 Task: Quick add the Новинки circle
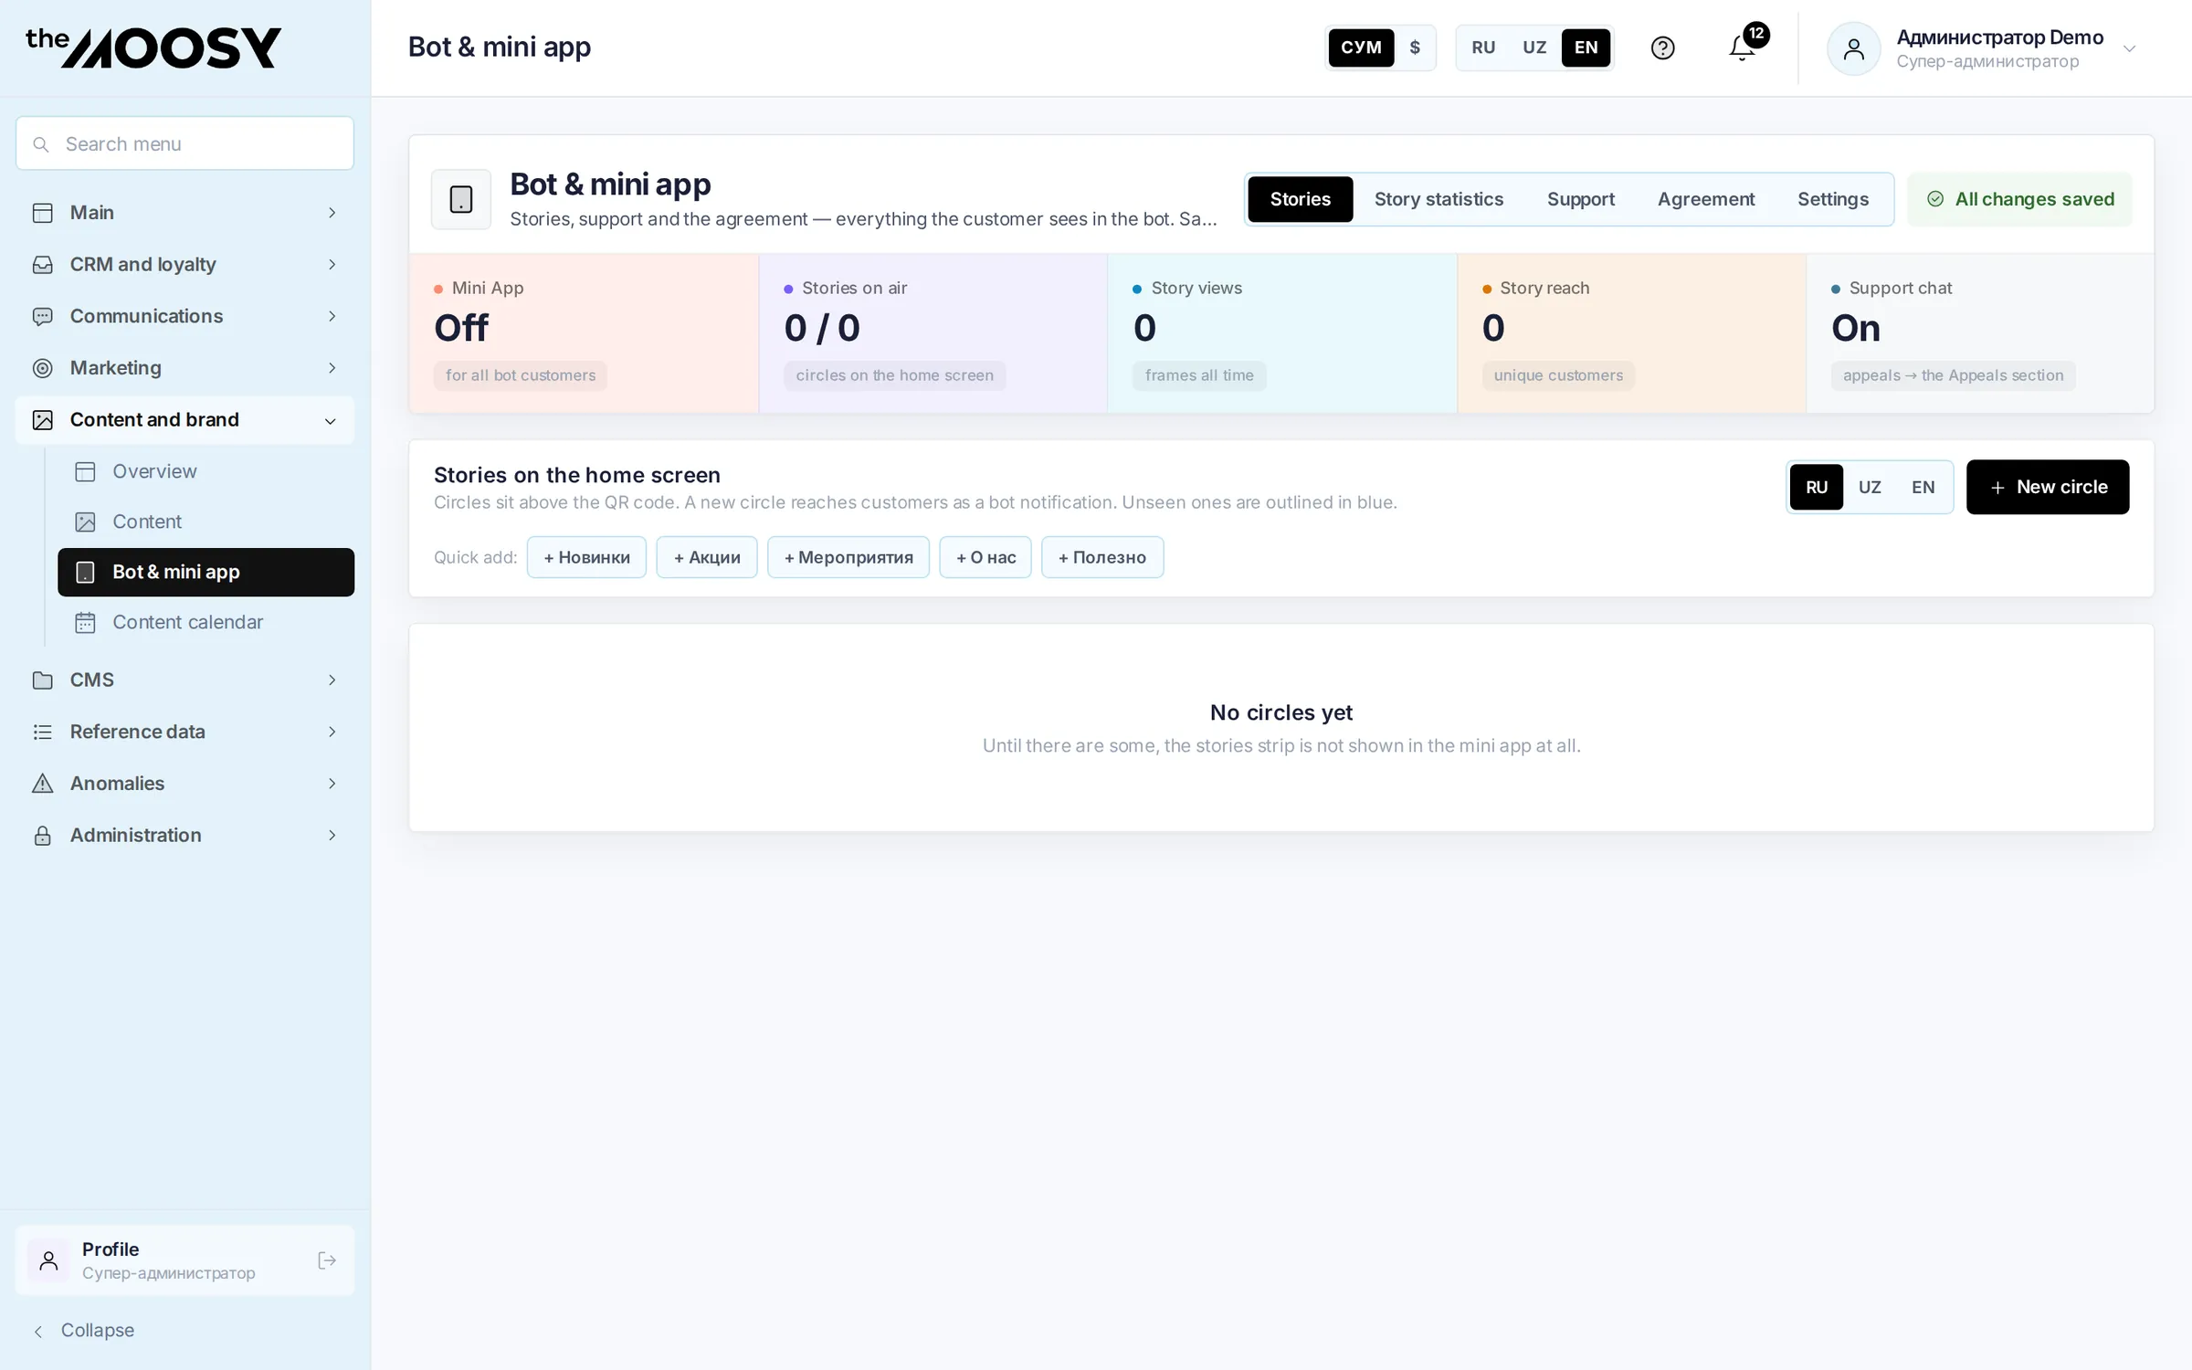coord(586,557)
